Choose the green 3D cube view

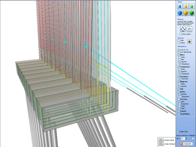coord(192,13)
